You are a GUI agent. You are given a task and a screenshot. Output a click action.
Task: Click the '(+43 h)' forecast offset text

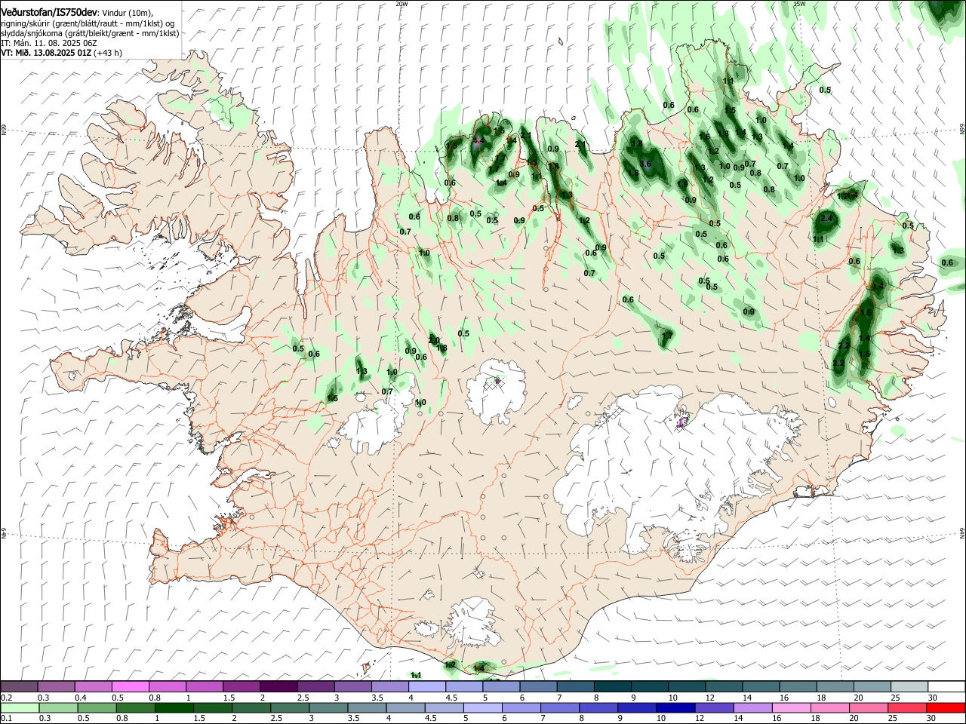109,53
